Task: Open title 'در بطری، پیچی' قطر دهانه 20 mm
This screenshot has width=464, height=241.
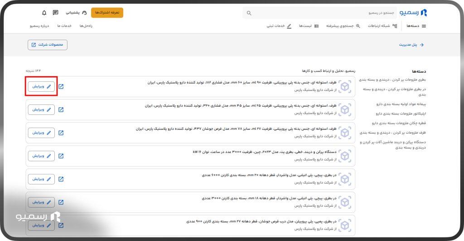Action: (269, 175)
